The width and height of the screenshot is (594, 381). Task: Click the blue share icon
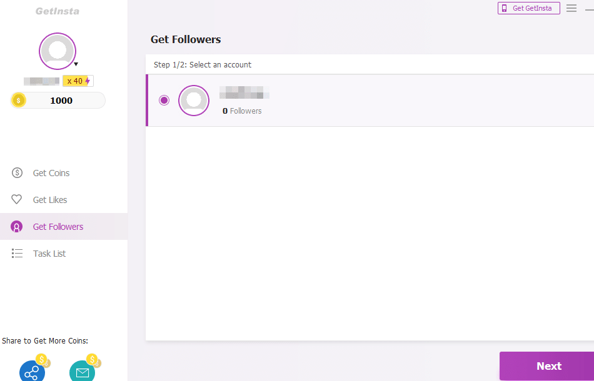[x=32, y=372]
